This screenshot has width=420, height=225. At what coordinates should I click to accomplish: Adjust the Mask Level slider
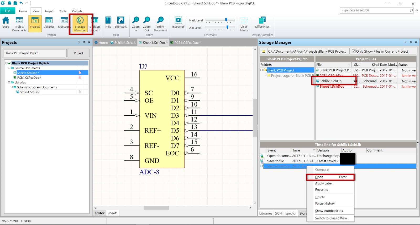(x=226, y=20)
